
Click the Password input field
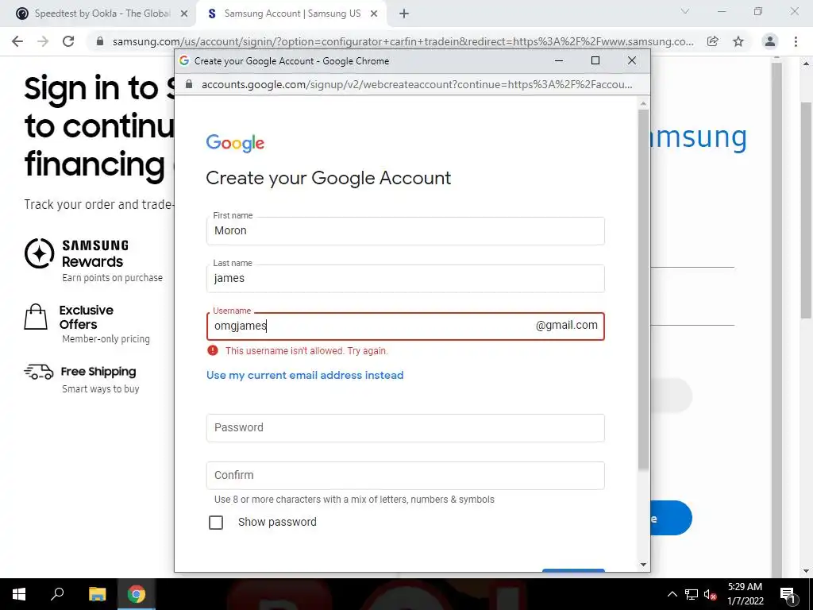pos(406,428)
